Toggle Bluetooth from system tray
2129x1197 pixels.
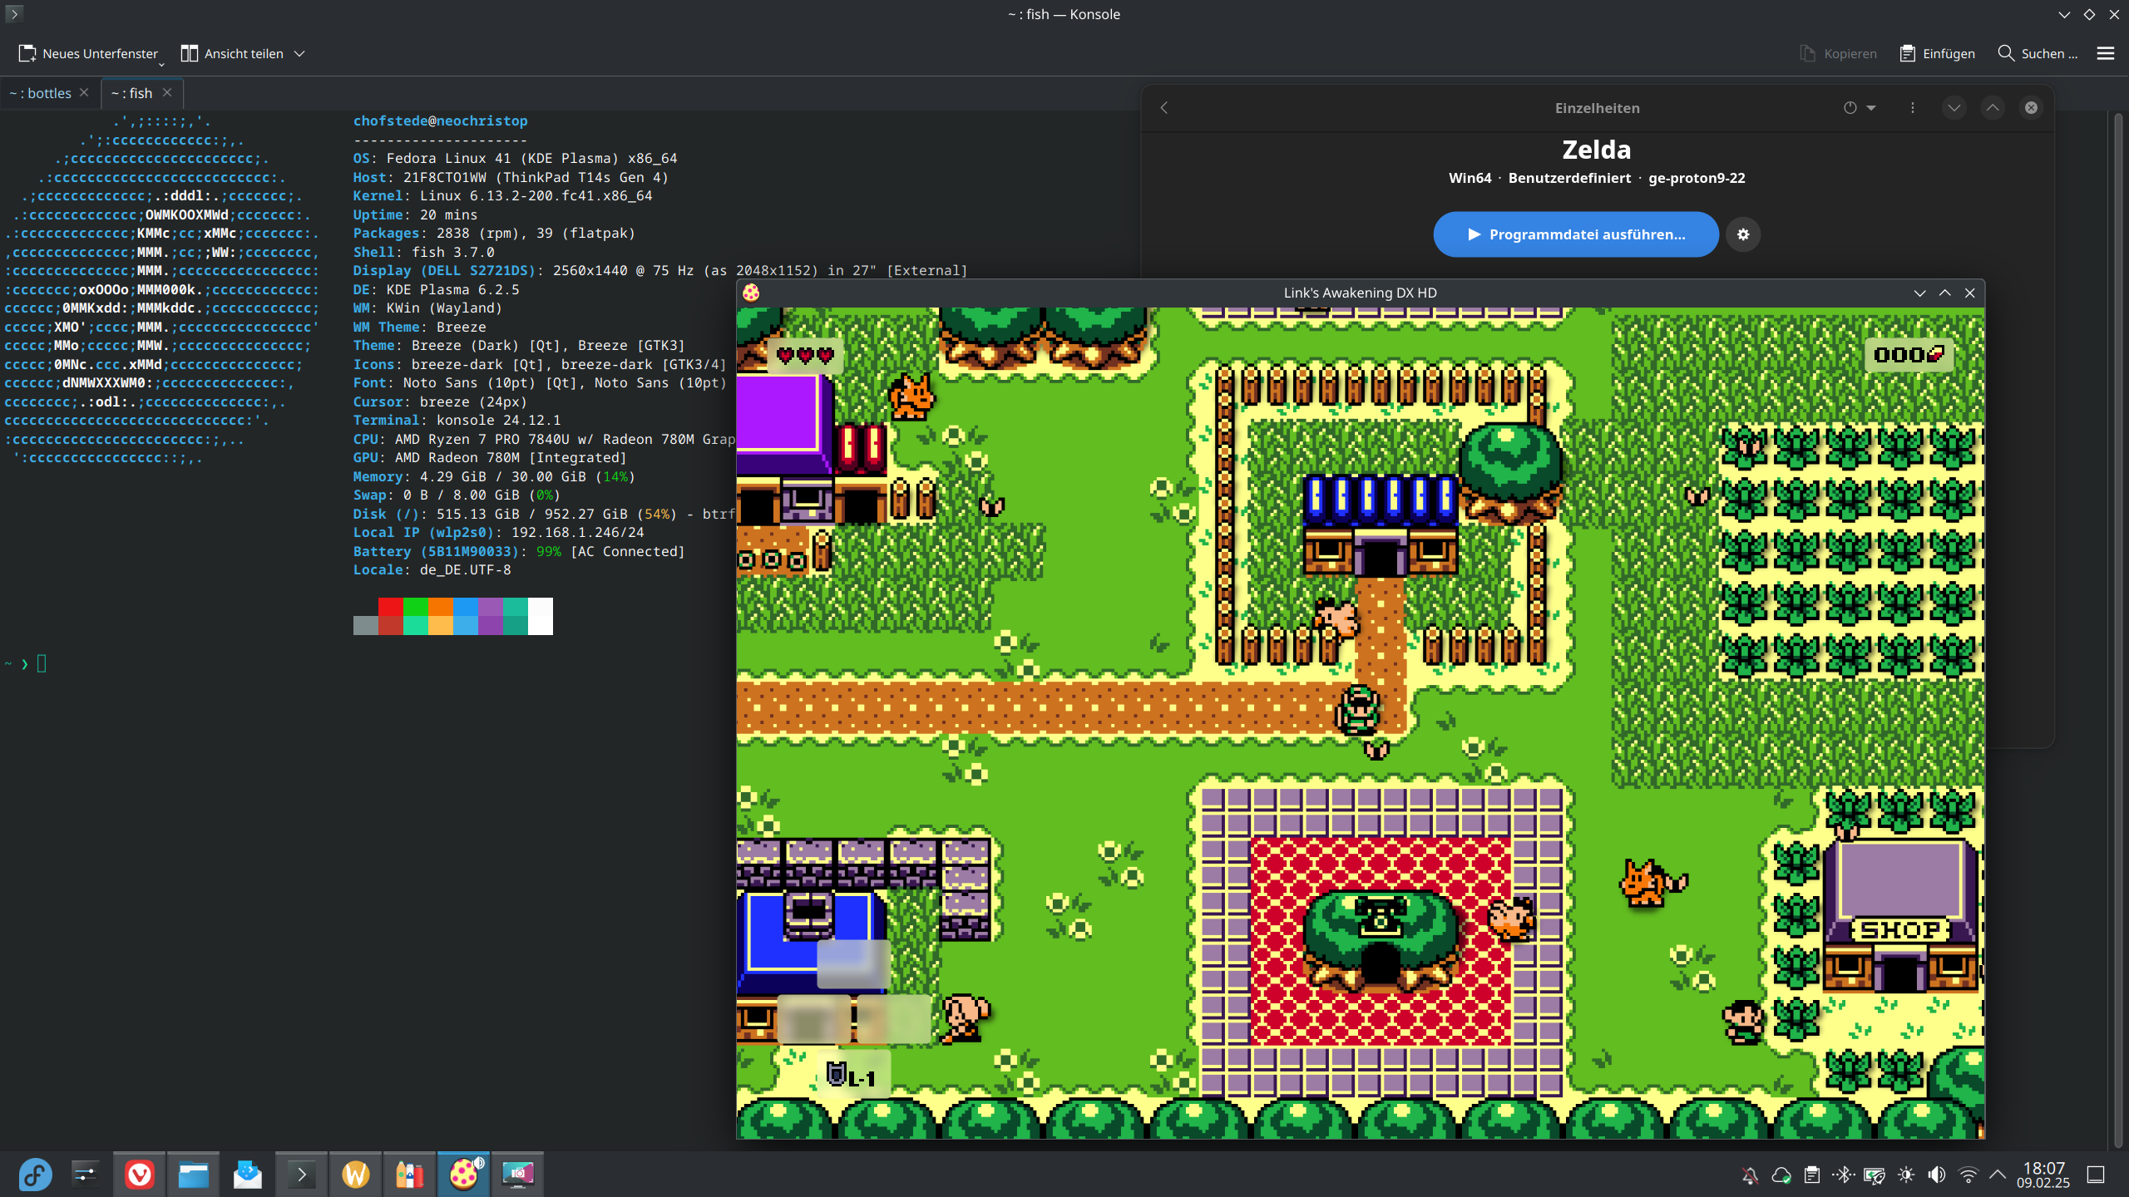pos(1843,1175)
